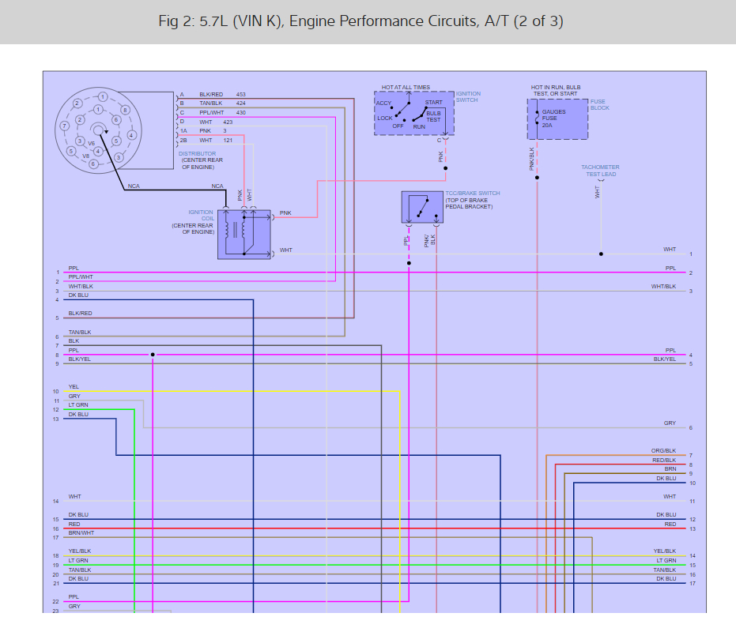736x628 pixels.
Task: Select the ignition coil component box
Action: [x=244, y=235]
